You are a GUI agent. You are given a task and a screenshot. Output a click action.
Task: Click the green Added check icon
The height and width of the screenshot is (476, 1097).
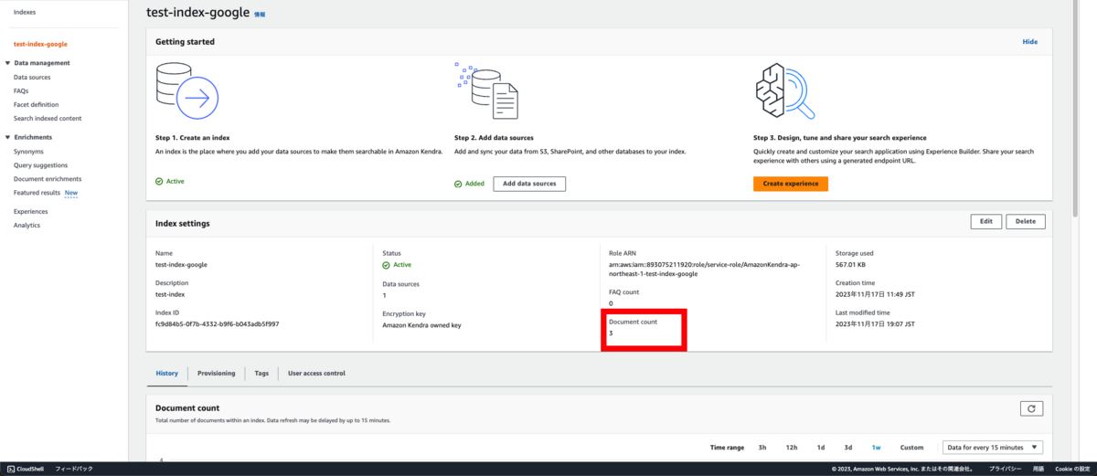click(x=458, y=184)
